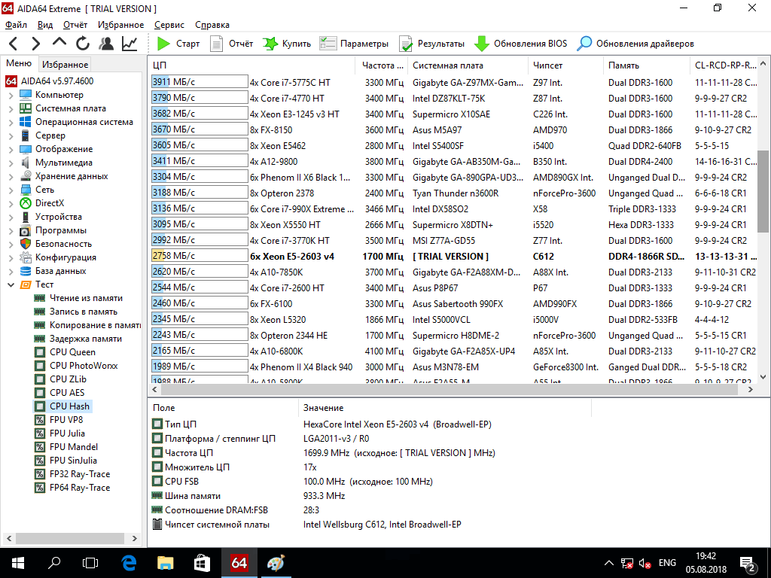Select the База данных icon
771x578 pixels.
coord(26,271)
